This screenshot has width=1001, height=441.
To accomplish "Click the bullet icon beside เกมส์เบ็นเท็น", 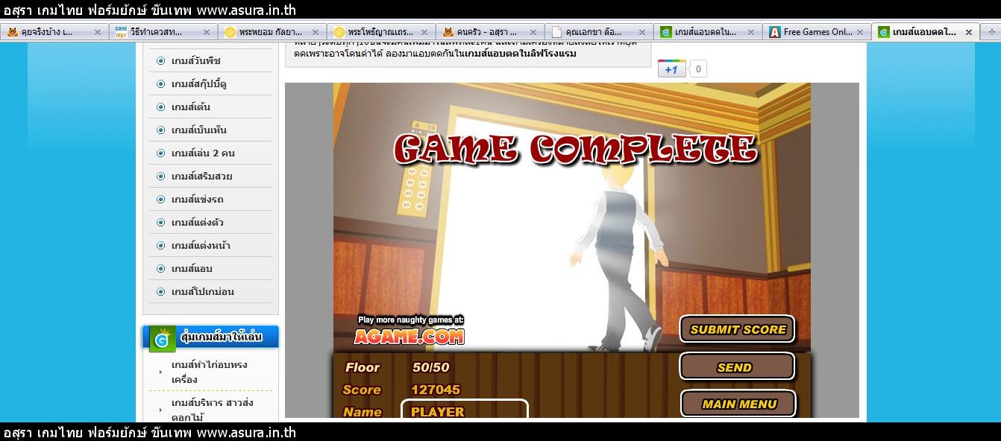I will pyautogui.click(x=160, y=130).
